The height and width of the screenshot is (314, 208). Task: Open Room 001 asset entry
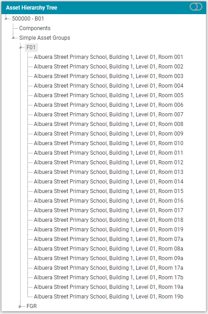click(108, 57)
